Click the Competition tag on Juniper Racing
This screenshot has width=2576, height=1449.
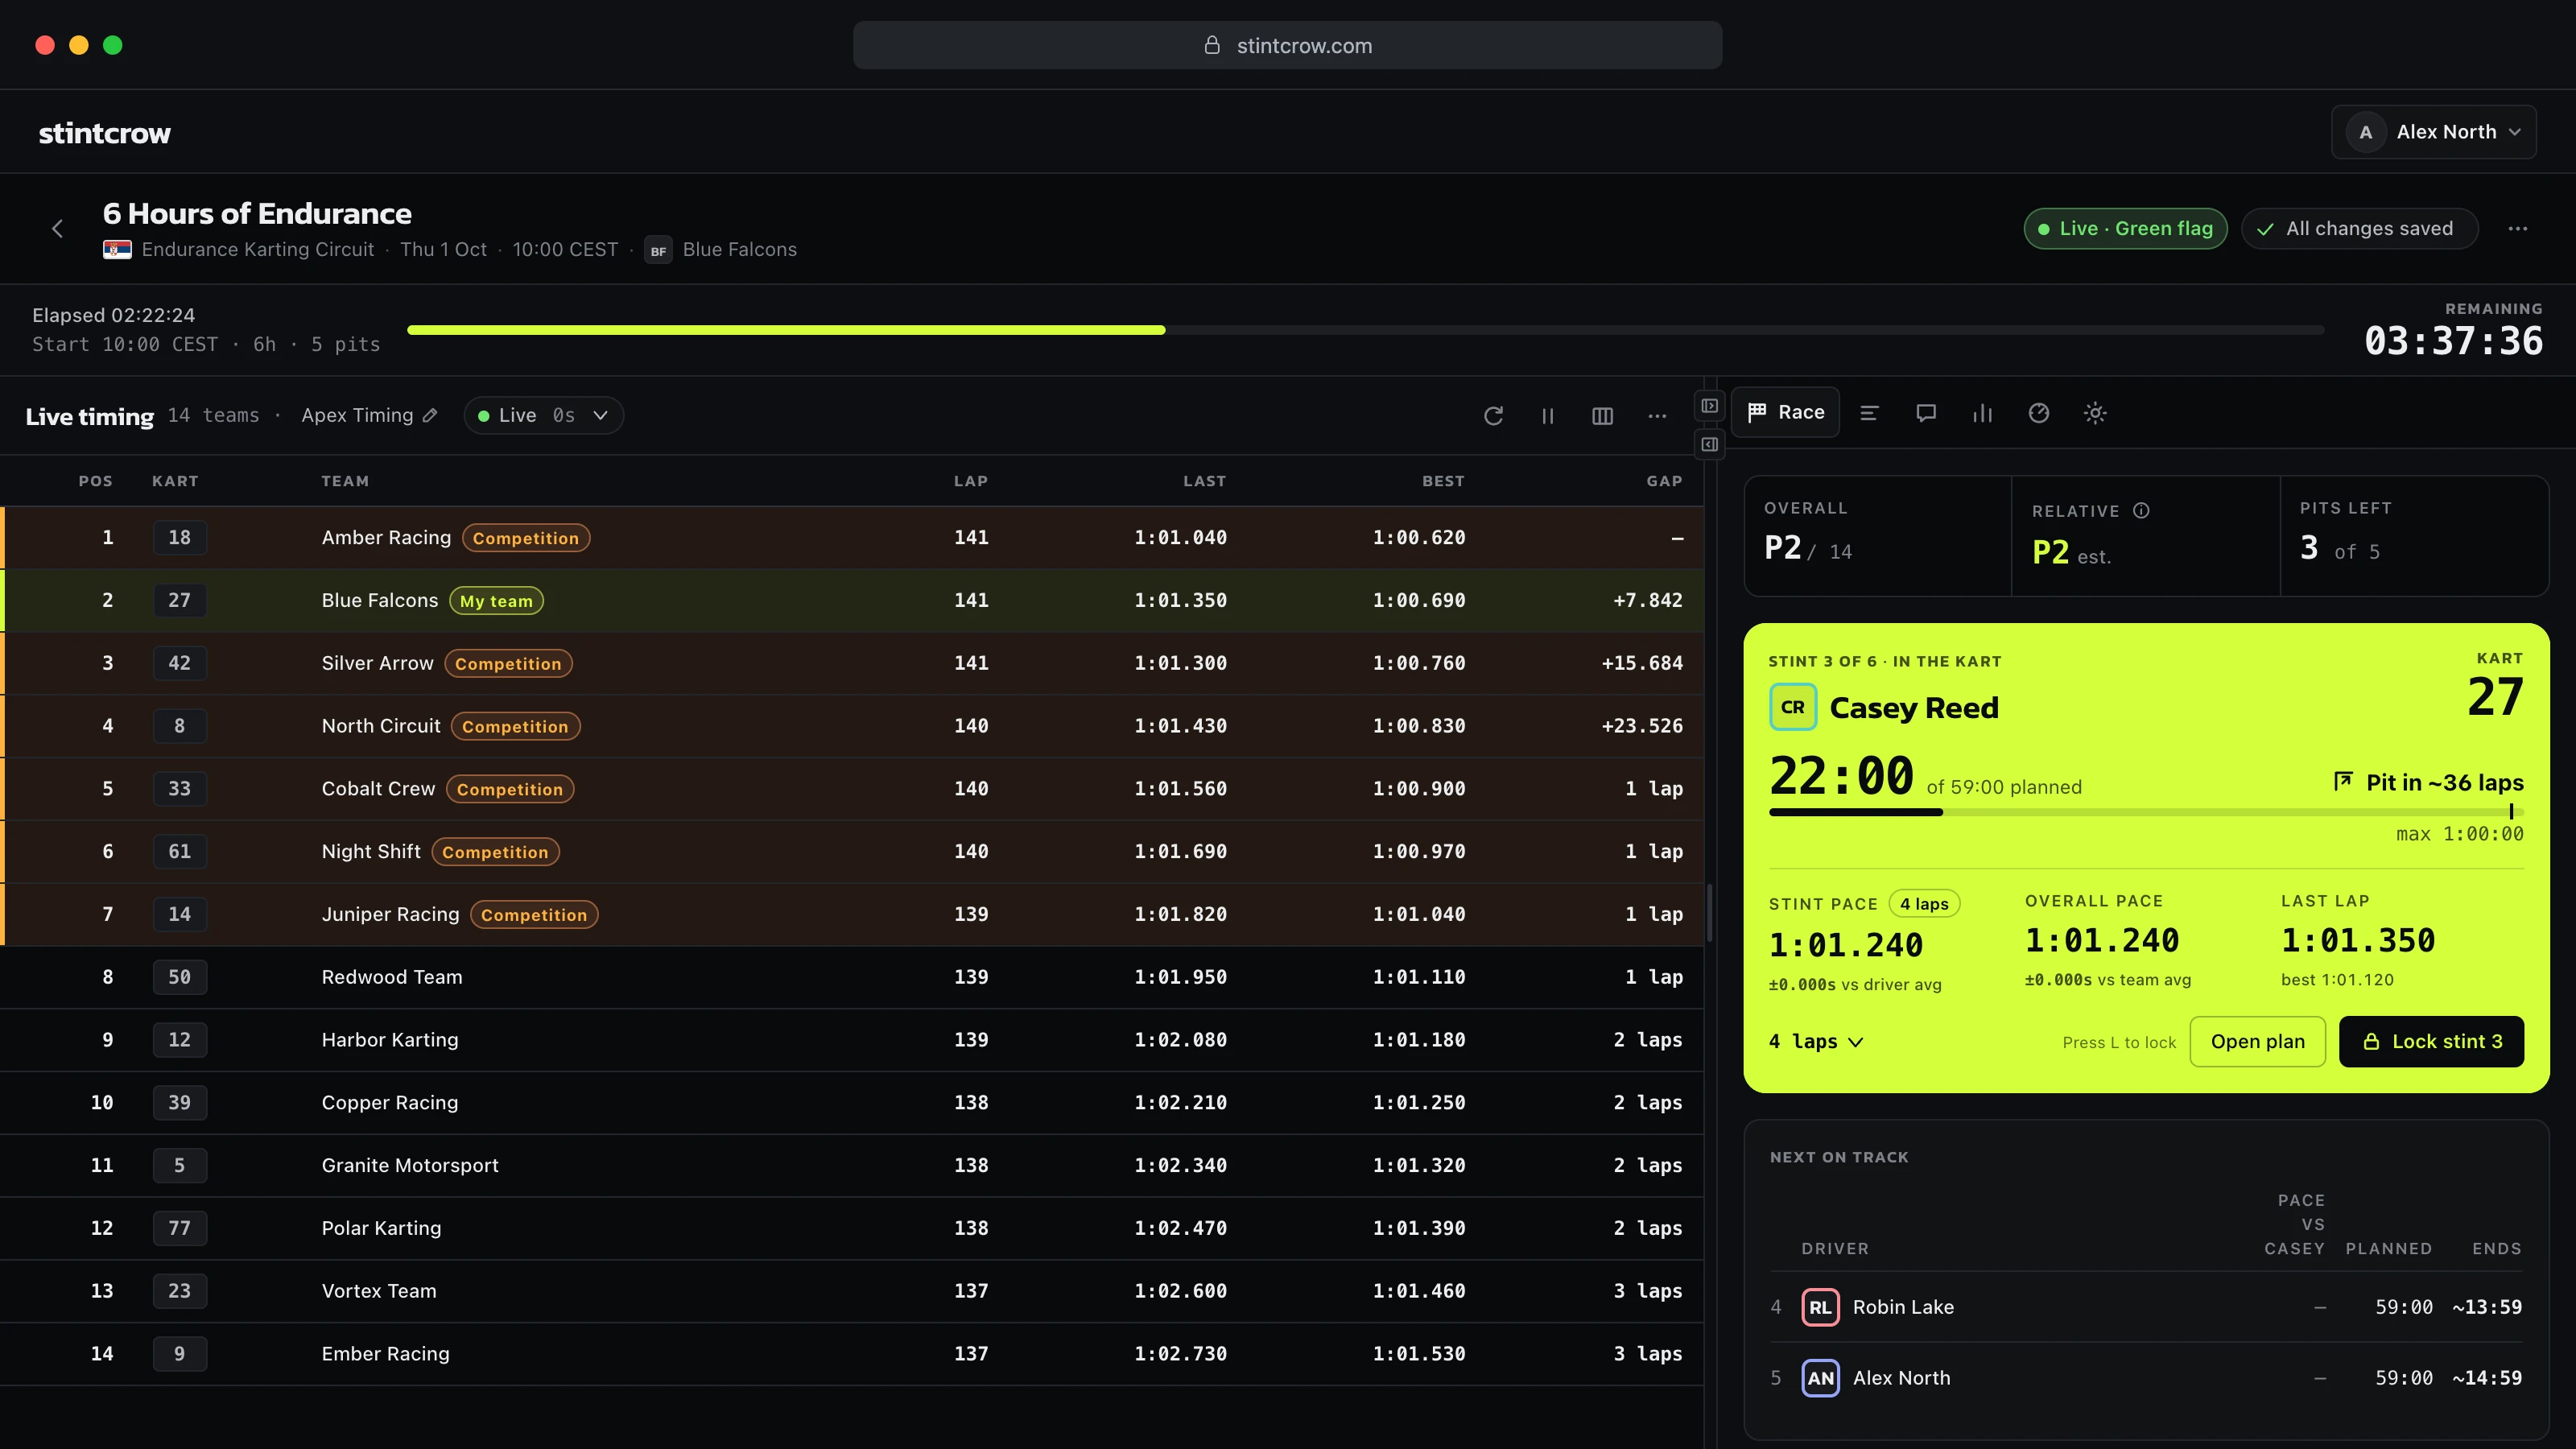pyautogui.click(x=534, y=915)
